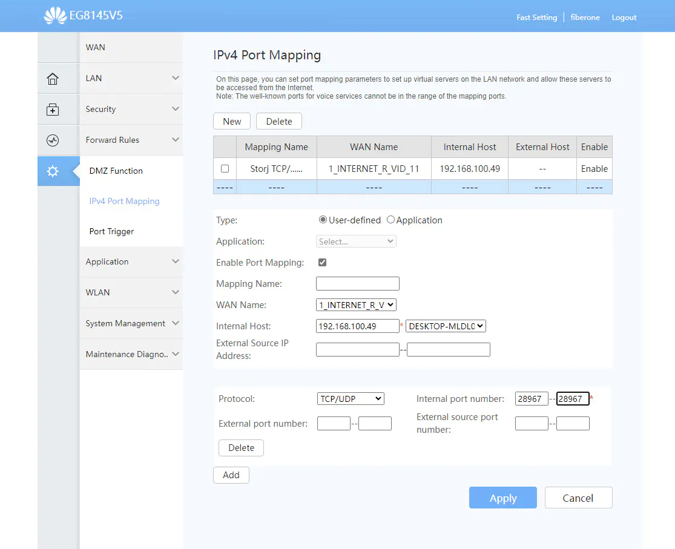The width and height of the screenshot is (675, 549).
Task: Click the Apply button
Action: (502, 498)
